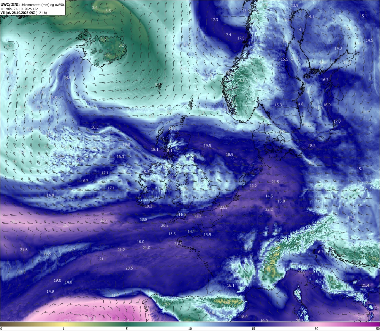Click the map value '19.9'
The height and width of the screenshot is (331, 380).
[264, 321]
